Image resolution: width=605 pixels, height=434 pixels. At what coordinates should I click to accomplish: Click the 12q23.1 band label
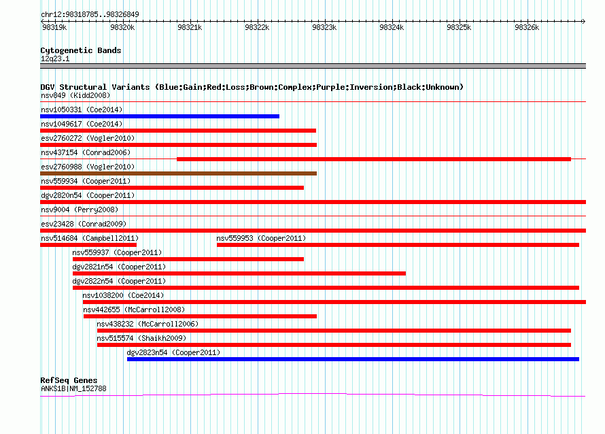55,59
